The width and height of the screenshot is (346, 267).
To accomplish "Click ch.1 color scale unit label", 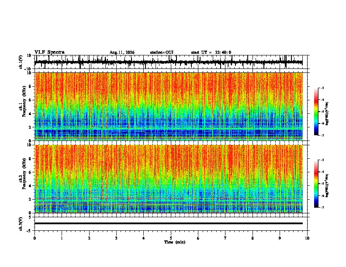I will point(327,114).
